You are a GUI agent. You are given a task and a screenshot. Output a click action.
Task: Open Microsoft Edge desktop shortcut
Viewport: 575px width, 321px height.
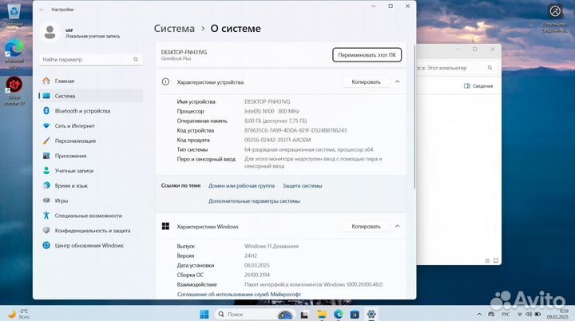[x=14, y=53]
